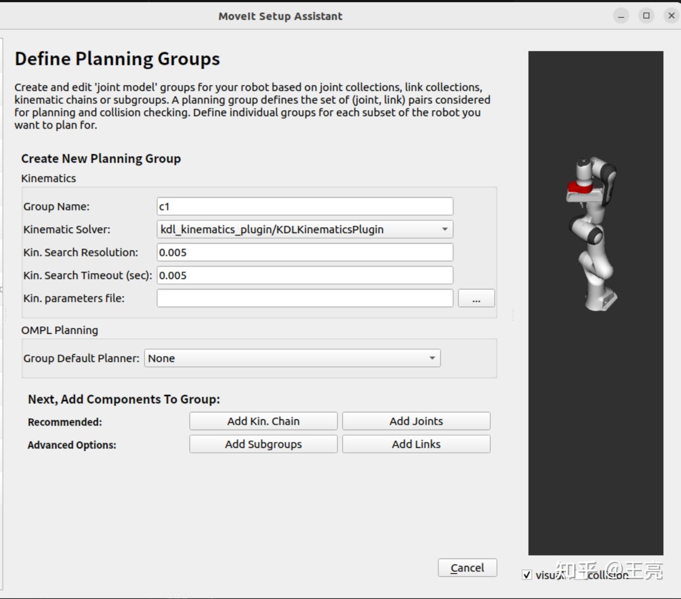Screen dimensions: 681x599
Task: Cancel the new planning group
Action: [x=467, y=568]
